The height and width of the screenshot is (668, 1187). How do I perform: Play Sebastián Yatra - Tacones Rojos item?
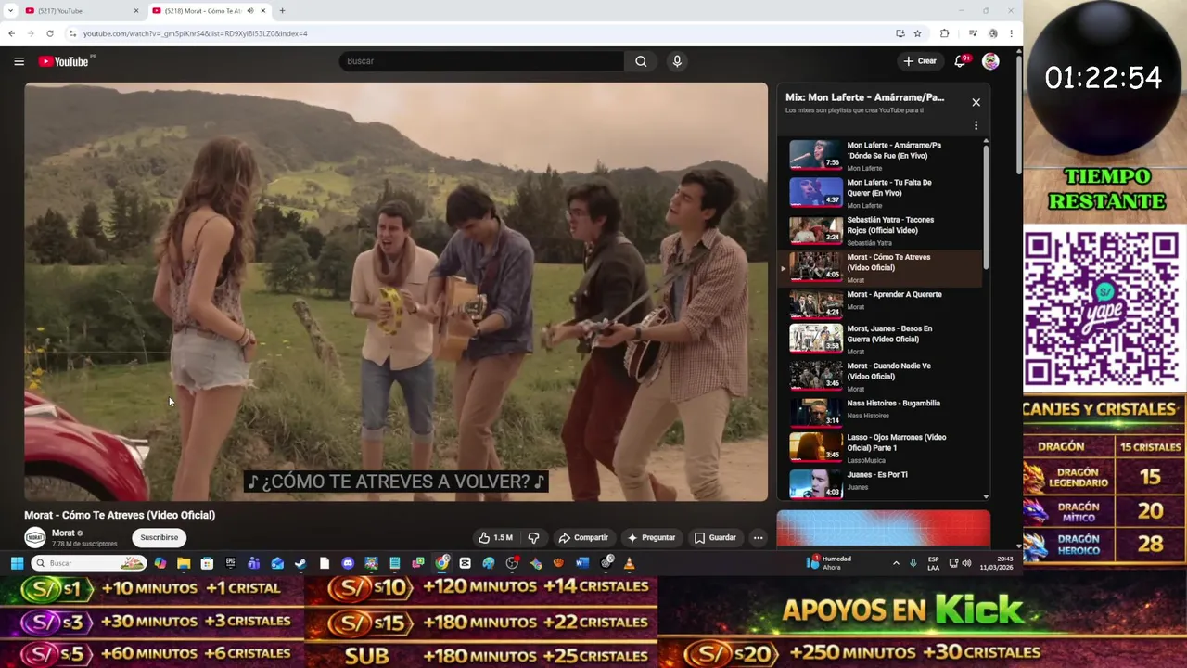tap(881, 230)
